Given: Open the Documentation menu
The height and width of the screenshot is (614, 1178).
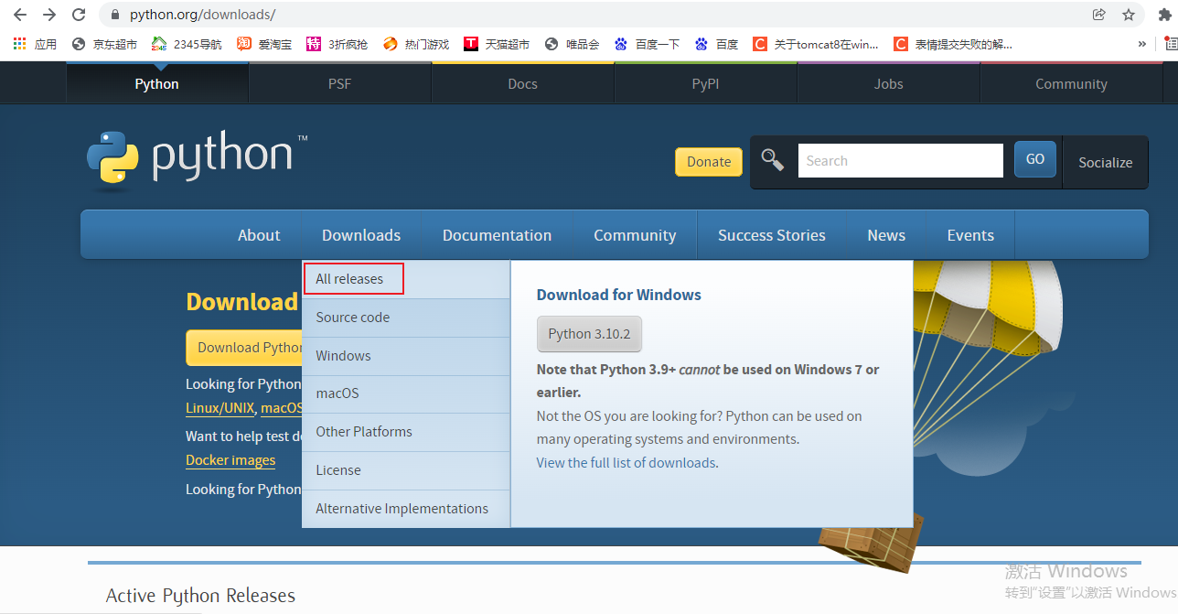Looking at the screenshot, I should coord(497,235).
